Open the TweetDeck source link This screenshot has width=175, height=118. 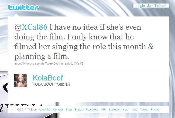[x=53, y=63]
